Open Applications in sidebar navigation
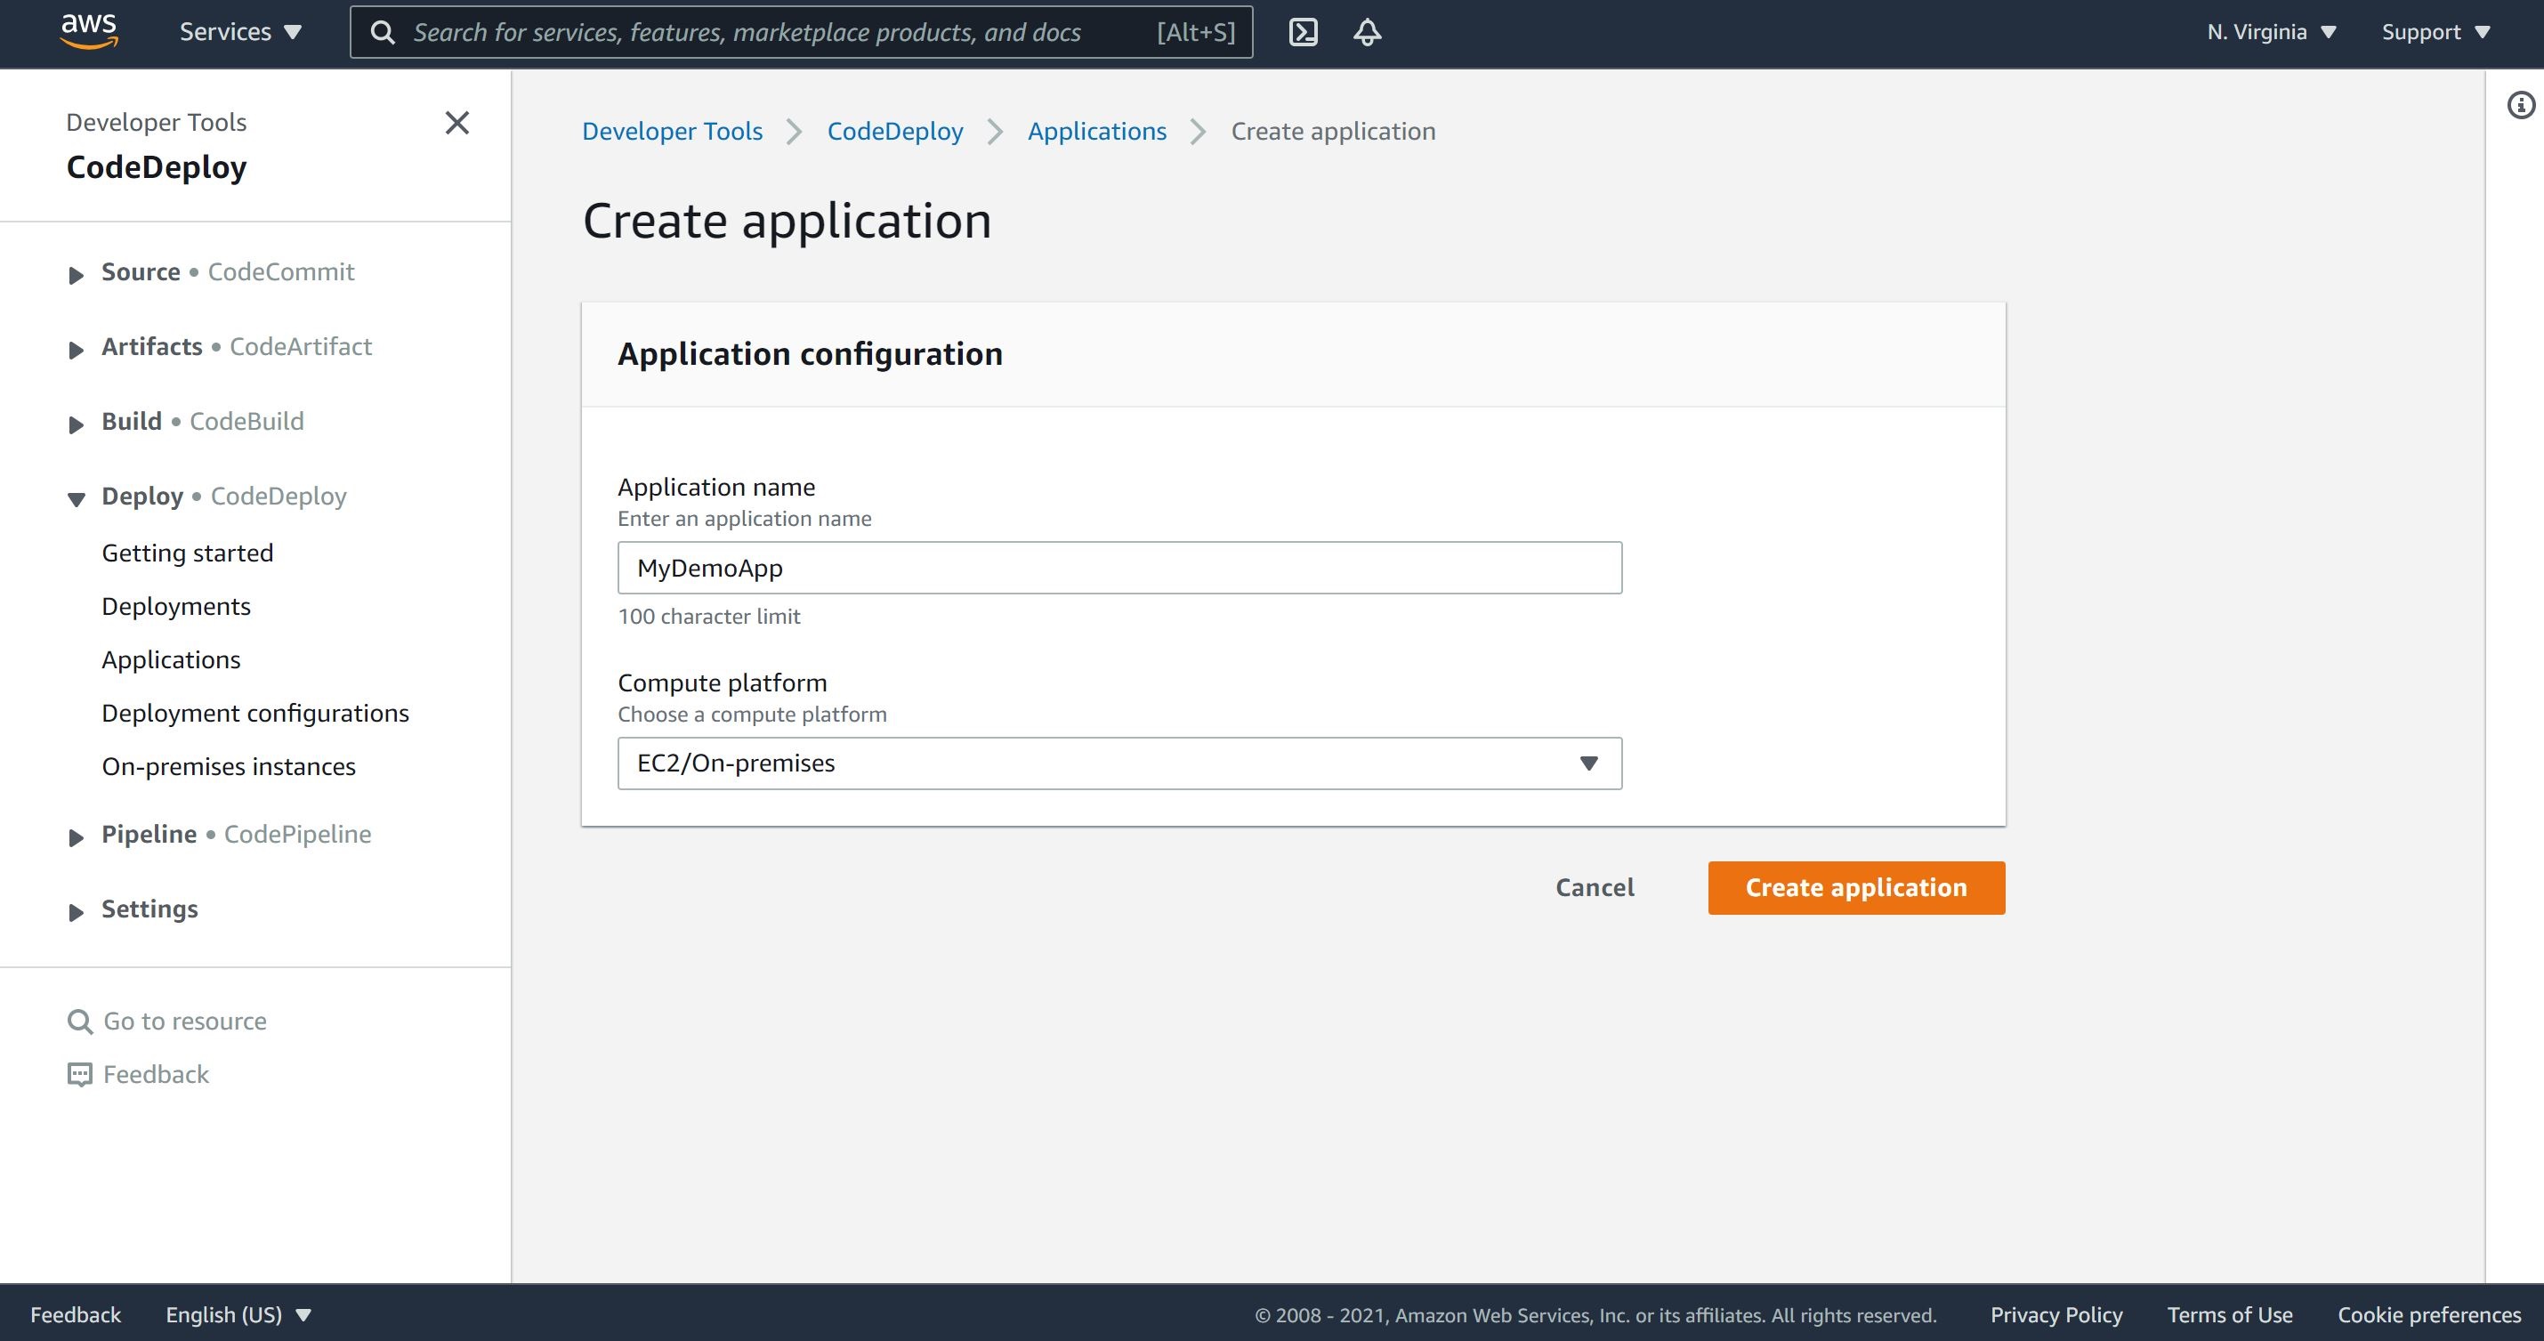Screen dimensions: 2544x1341 pyautogui.click(x=171, y=659)
